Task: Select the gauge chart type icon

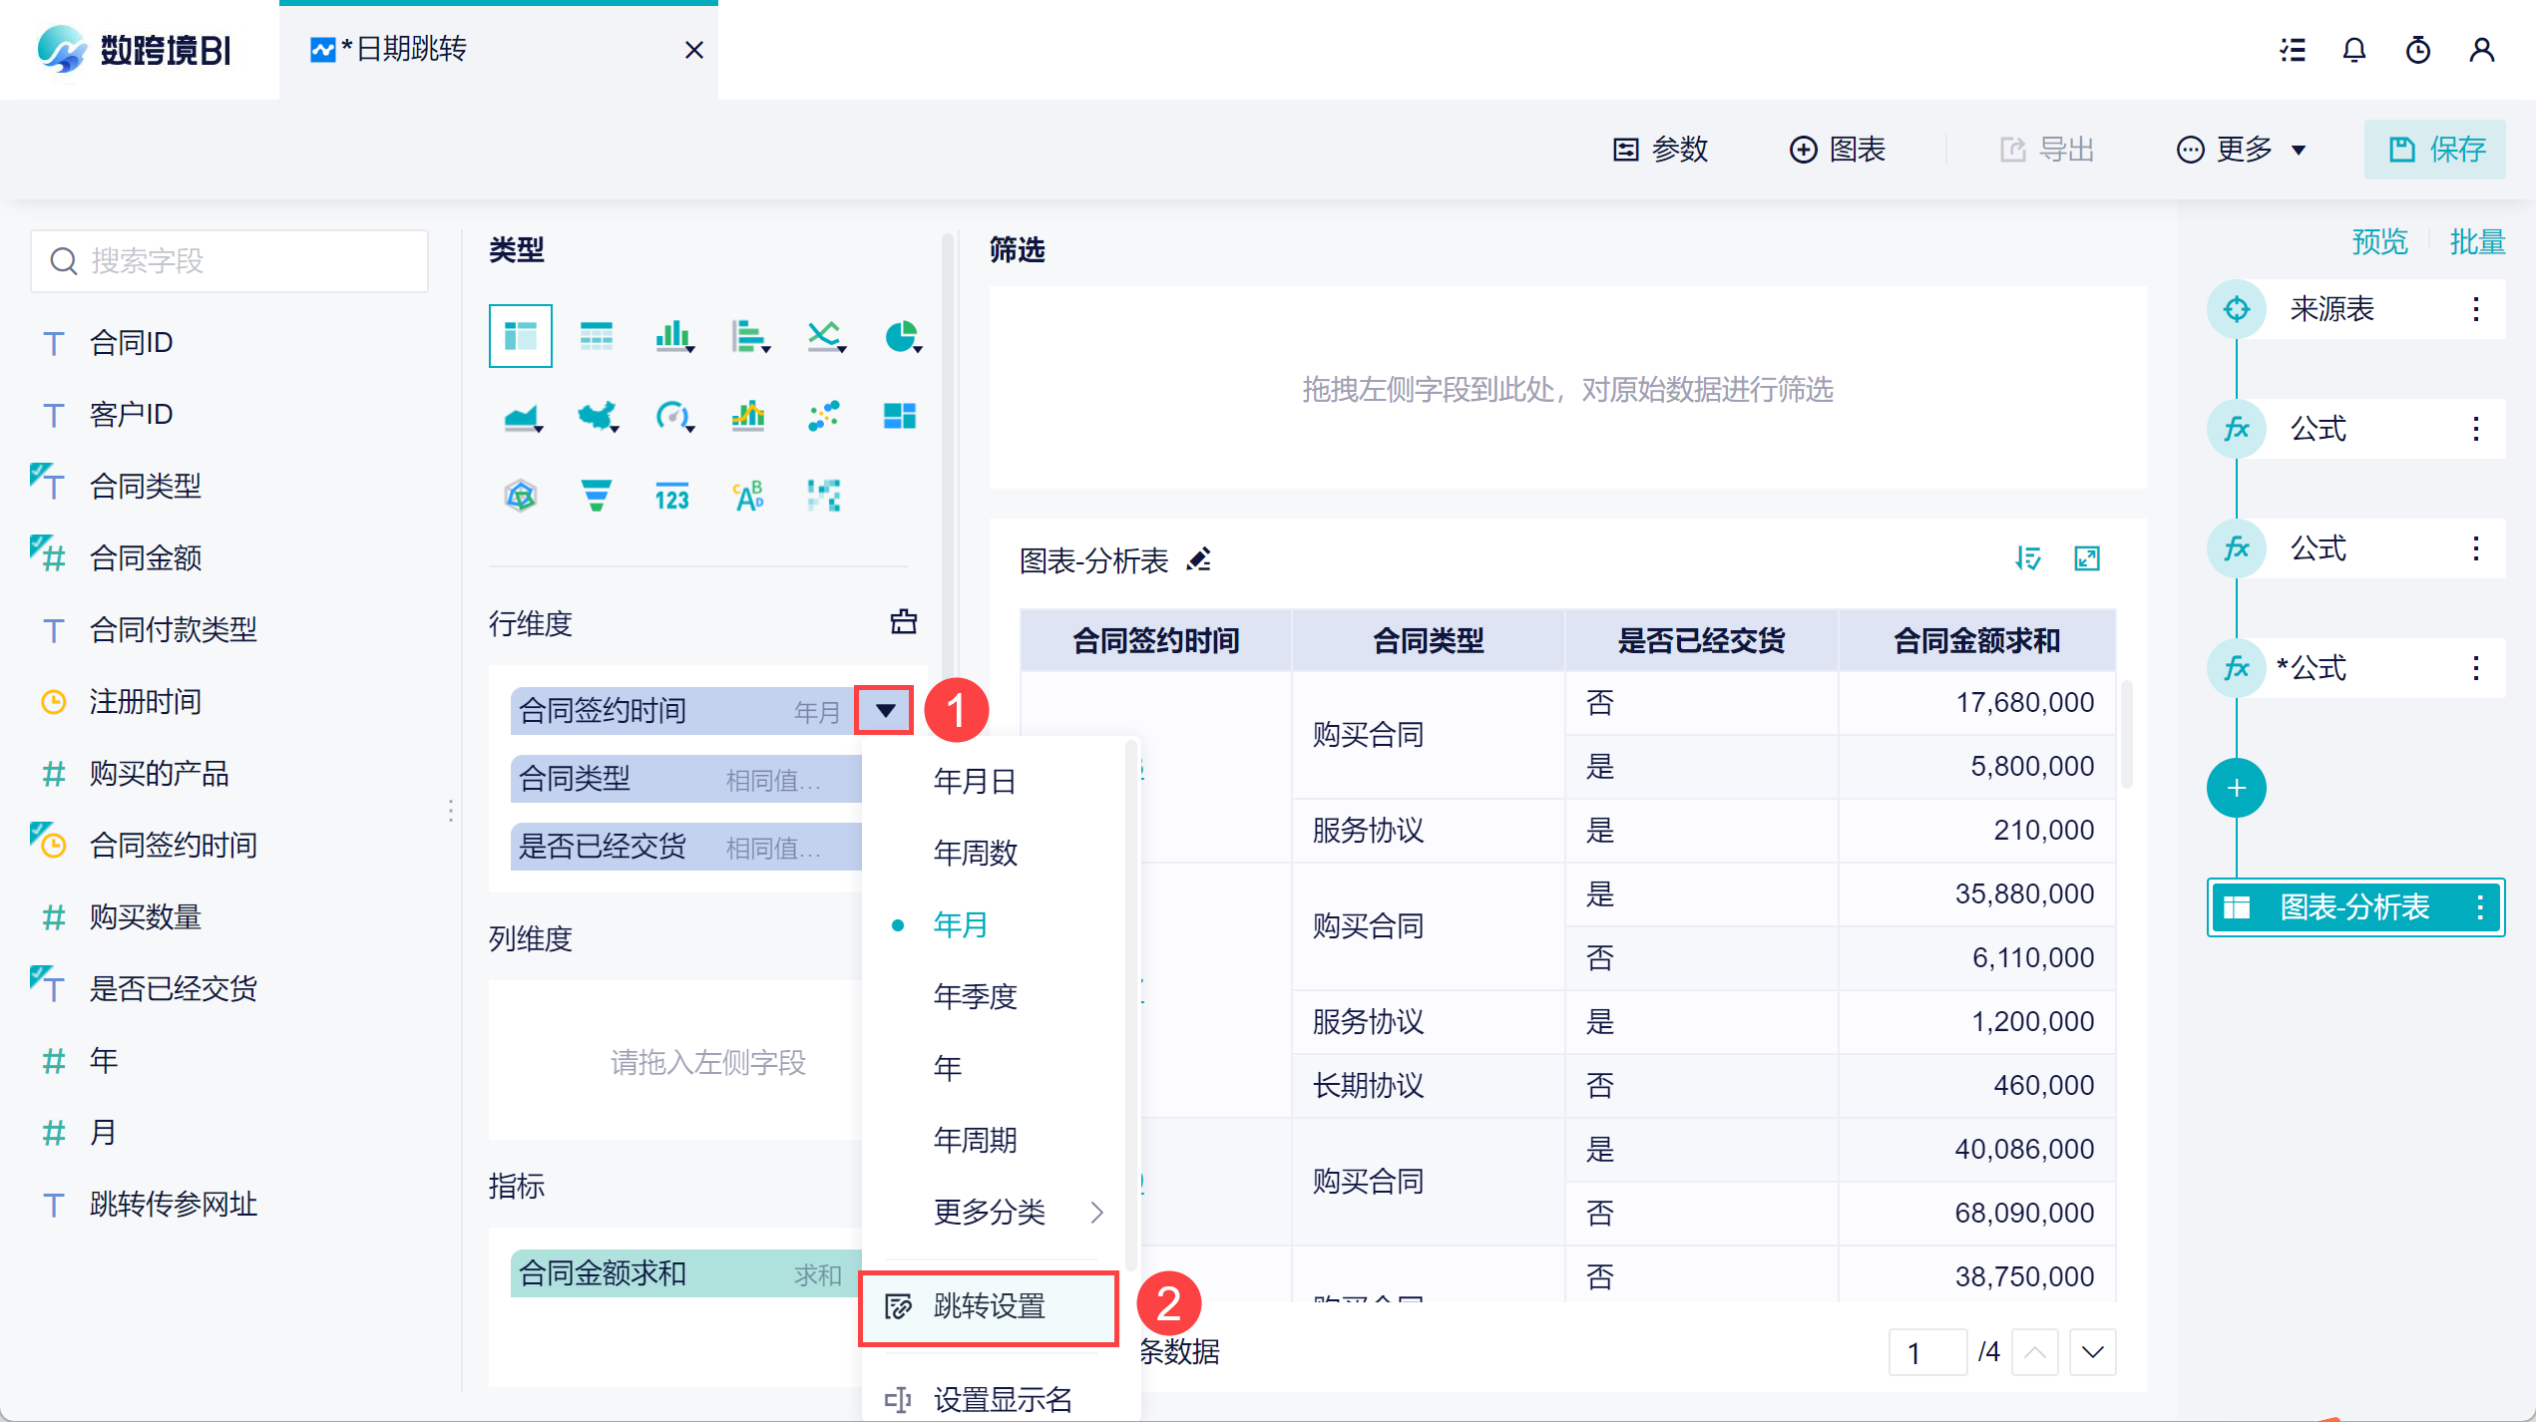Action: [672, 416]
